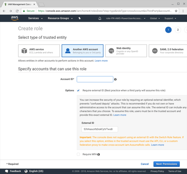
Task: Click the globe language icon
Action: point(26,171)
